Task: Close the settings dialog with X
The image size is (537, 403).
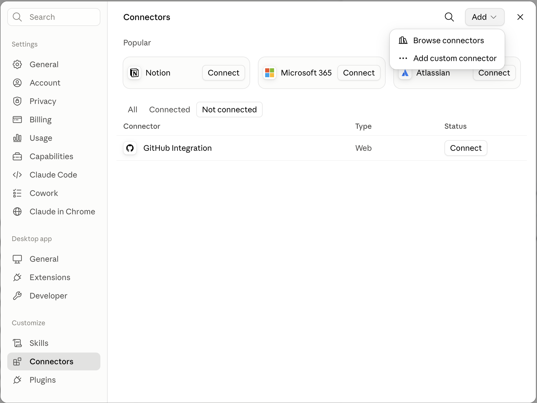Action: [x=520, y=17]
